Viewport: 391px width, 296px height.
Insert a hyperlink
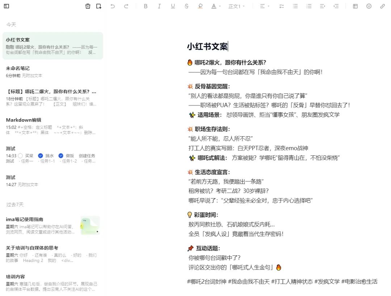point(382,6)
